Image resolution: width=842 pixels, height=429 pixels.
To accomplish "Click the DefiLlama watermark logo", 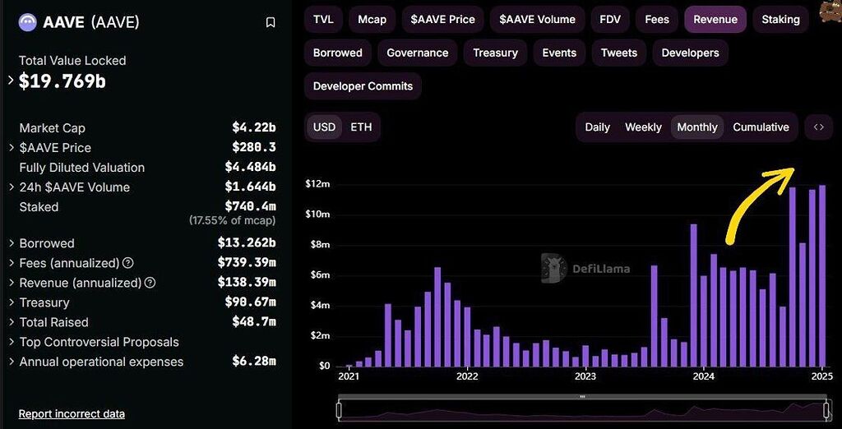I will point(553,268).
